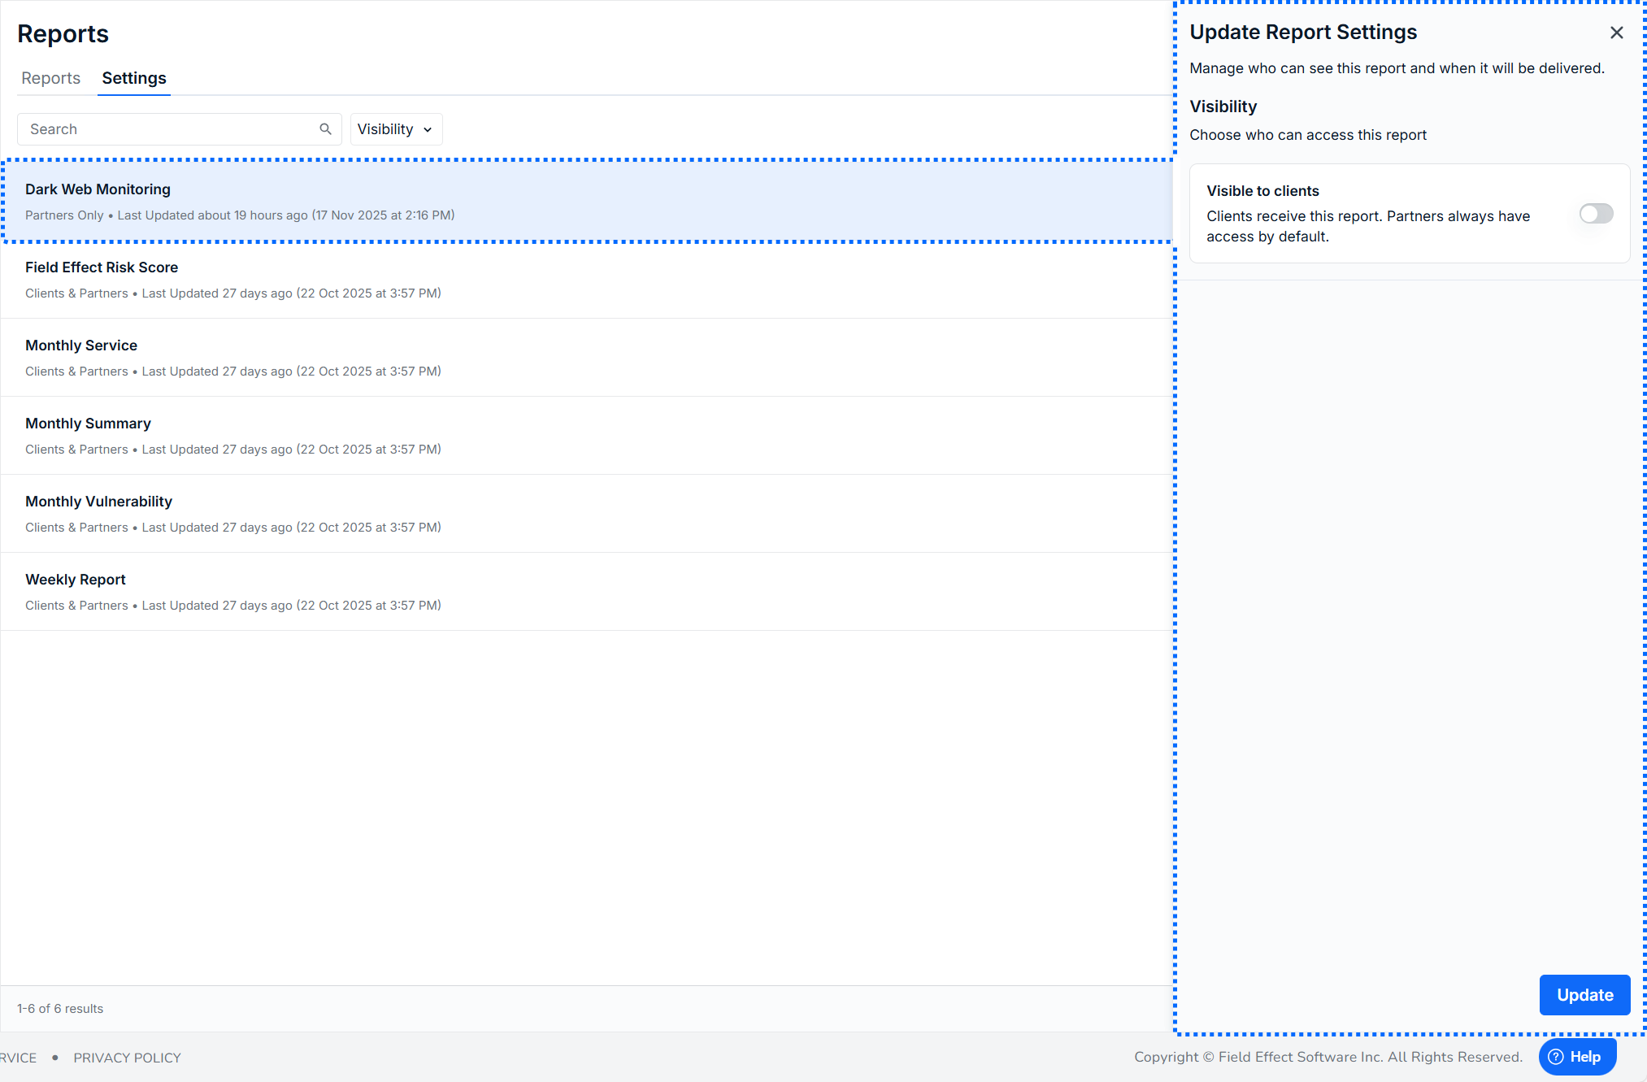Image resolution: width=1647 pixels, height=1082 pixels.
Task: Click the Visible to clients card
Action: [x=1382, y=214]
